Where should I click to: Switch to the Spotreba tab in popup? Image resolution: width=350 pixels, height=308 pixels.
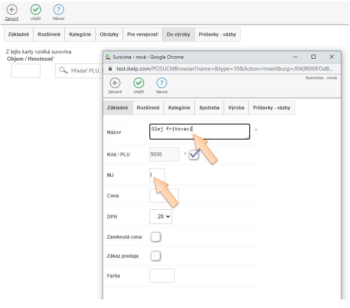tap(209, 108)
